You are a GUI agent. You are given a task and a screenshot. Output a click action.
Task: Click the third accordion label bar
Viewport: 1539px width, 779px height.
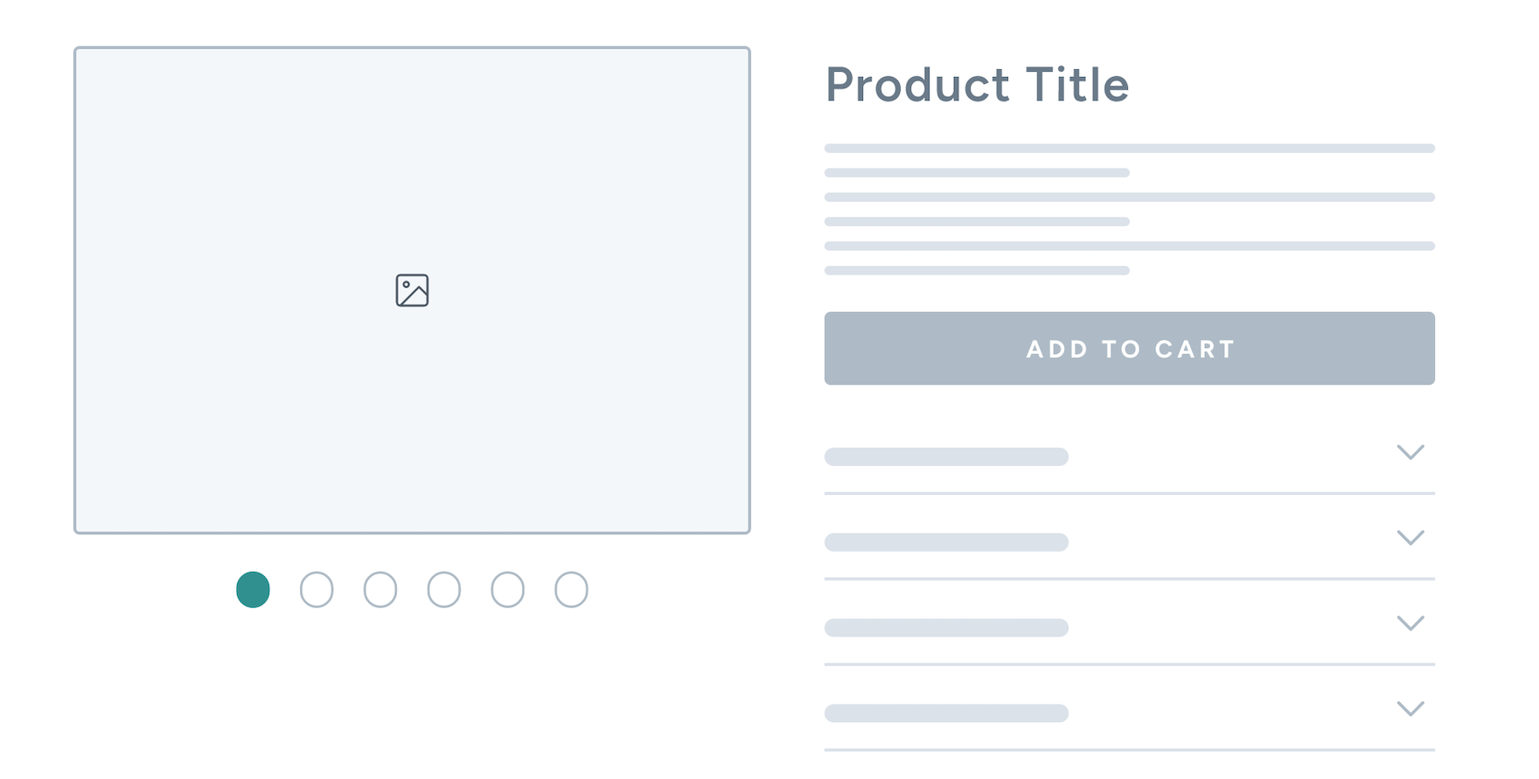946,628
